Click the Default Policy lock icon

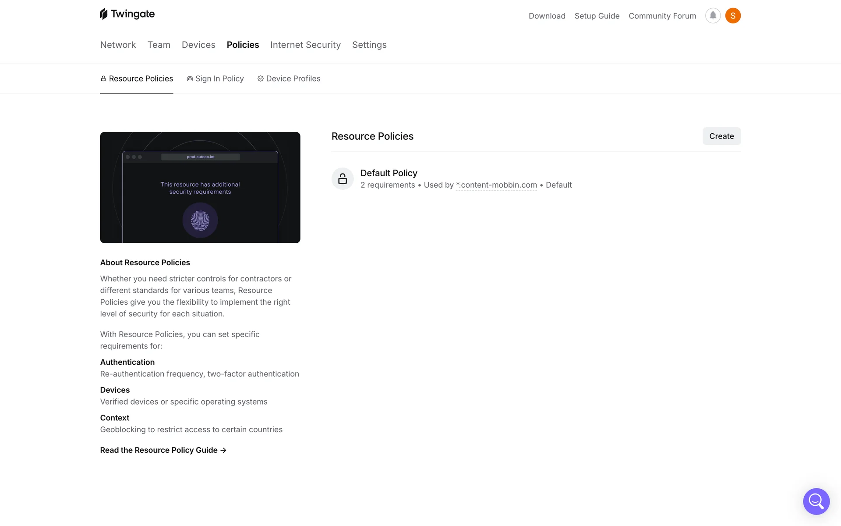tap(343, 179)
